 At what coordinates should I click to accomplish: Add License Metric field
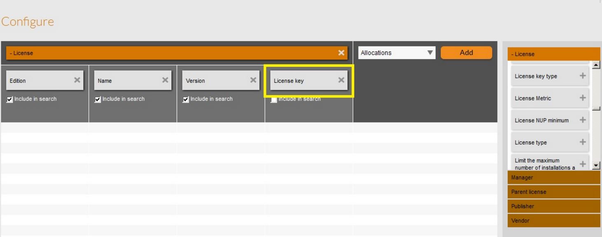[x=583, y=98]
